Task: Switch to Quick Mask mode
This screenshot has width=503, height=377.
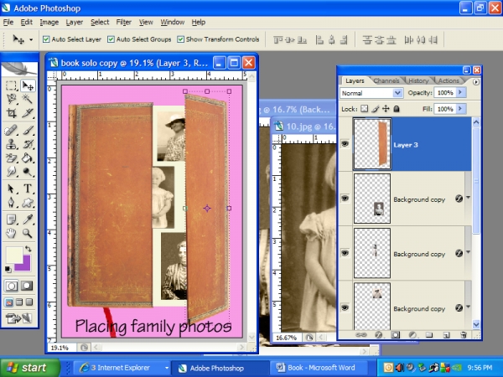Action: (x=27, y=286)
